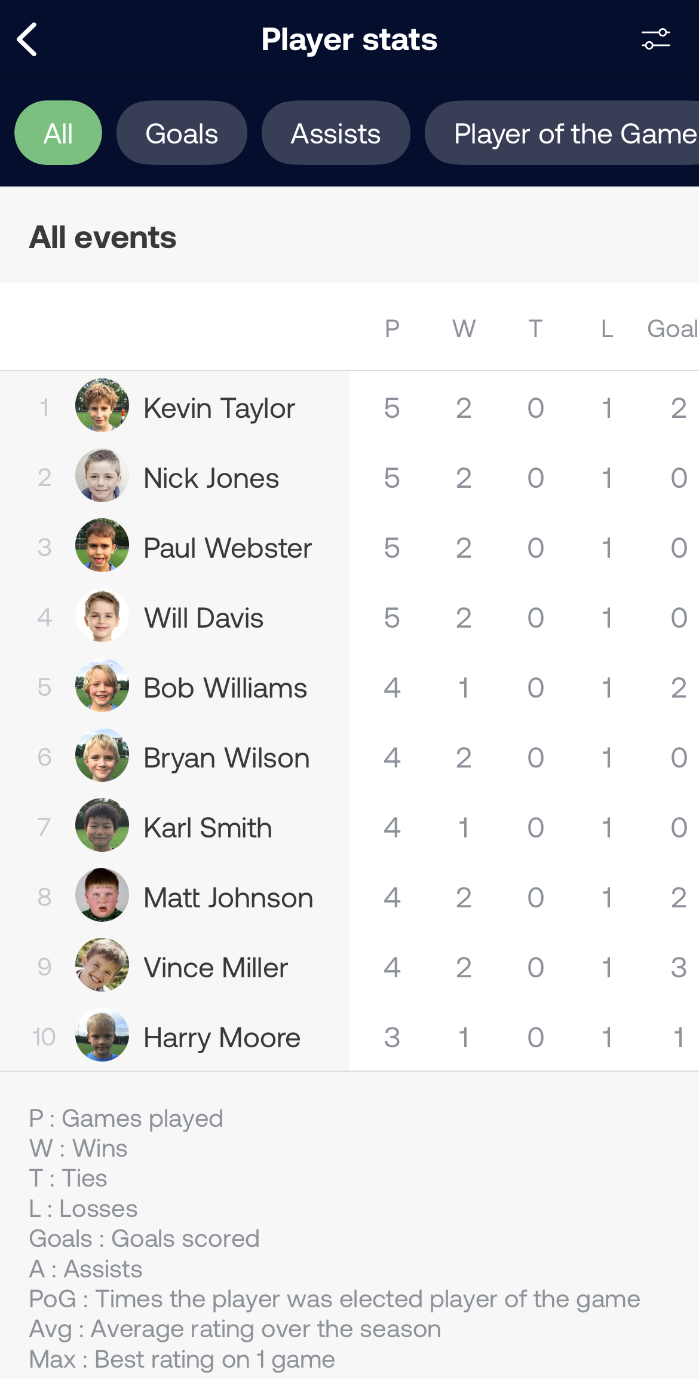Tap Matt Johnson's profile picture
699x1379 pixels.
coord(102,895)
